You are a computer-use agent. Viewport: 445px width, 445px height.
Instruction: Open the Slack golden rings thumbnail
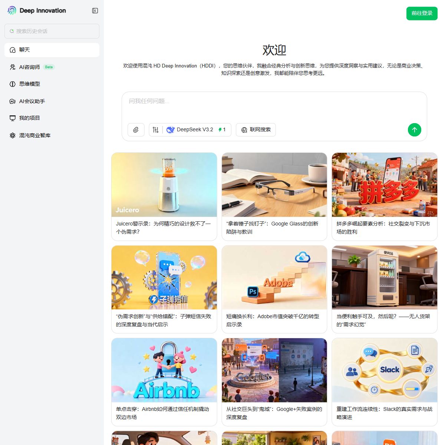(385, 370)
